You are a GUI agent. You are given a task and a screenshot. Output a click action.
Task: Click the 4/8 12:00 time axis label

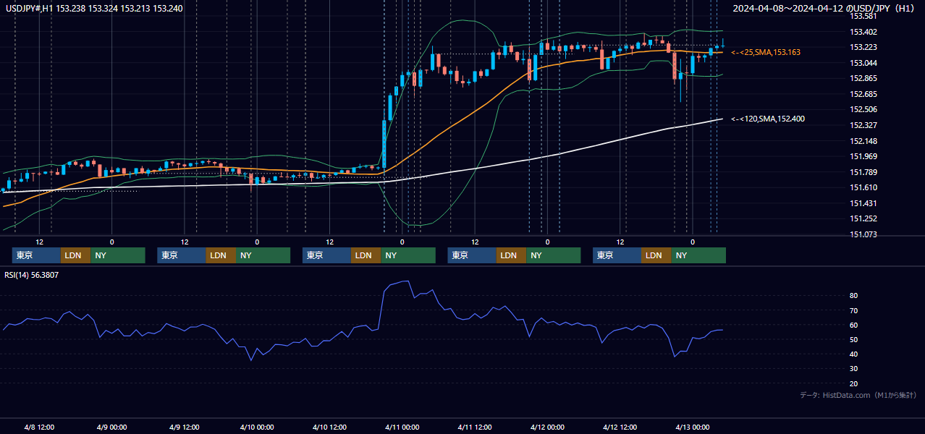point(39,427)
